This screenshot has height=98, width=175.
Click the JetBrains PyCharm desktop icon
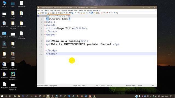point(13,76)
